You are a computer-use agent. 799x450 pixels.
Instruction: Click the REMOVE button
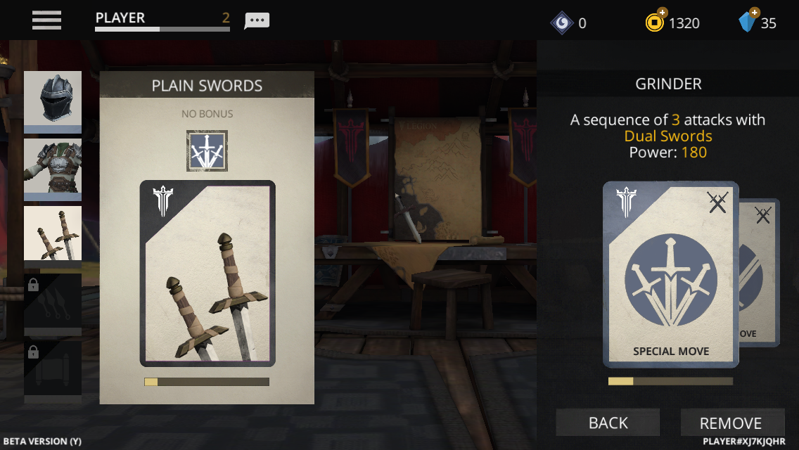(x=731, y=423)
